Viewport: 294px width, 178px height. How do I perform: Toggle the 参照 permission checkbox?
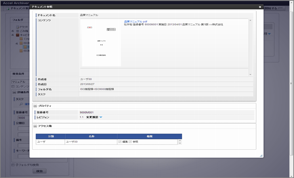coord(130,142)
